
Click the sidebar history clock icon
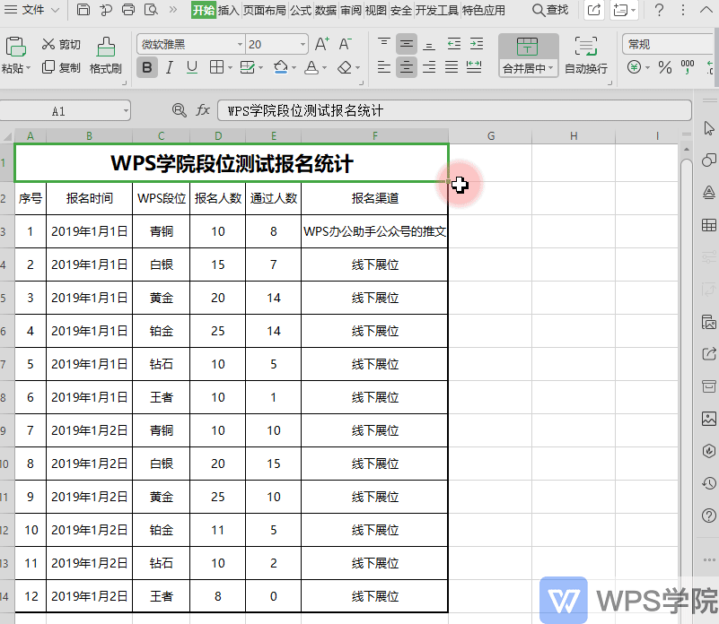(708, 483)
